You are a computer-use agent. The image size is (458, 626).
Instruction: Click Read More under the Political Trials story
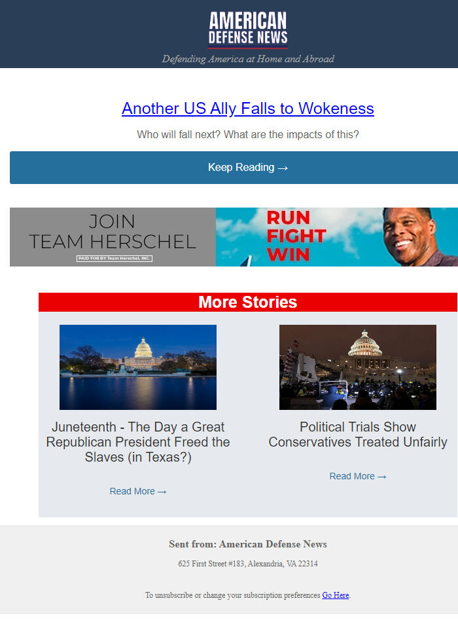[x=358, y=476]
